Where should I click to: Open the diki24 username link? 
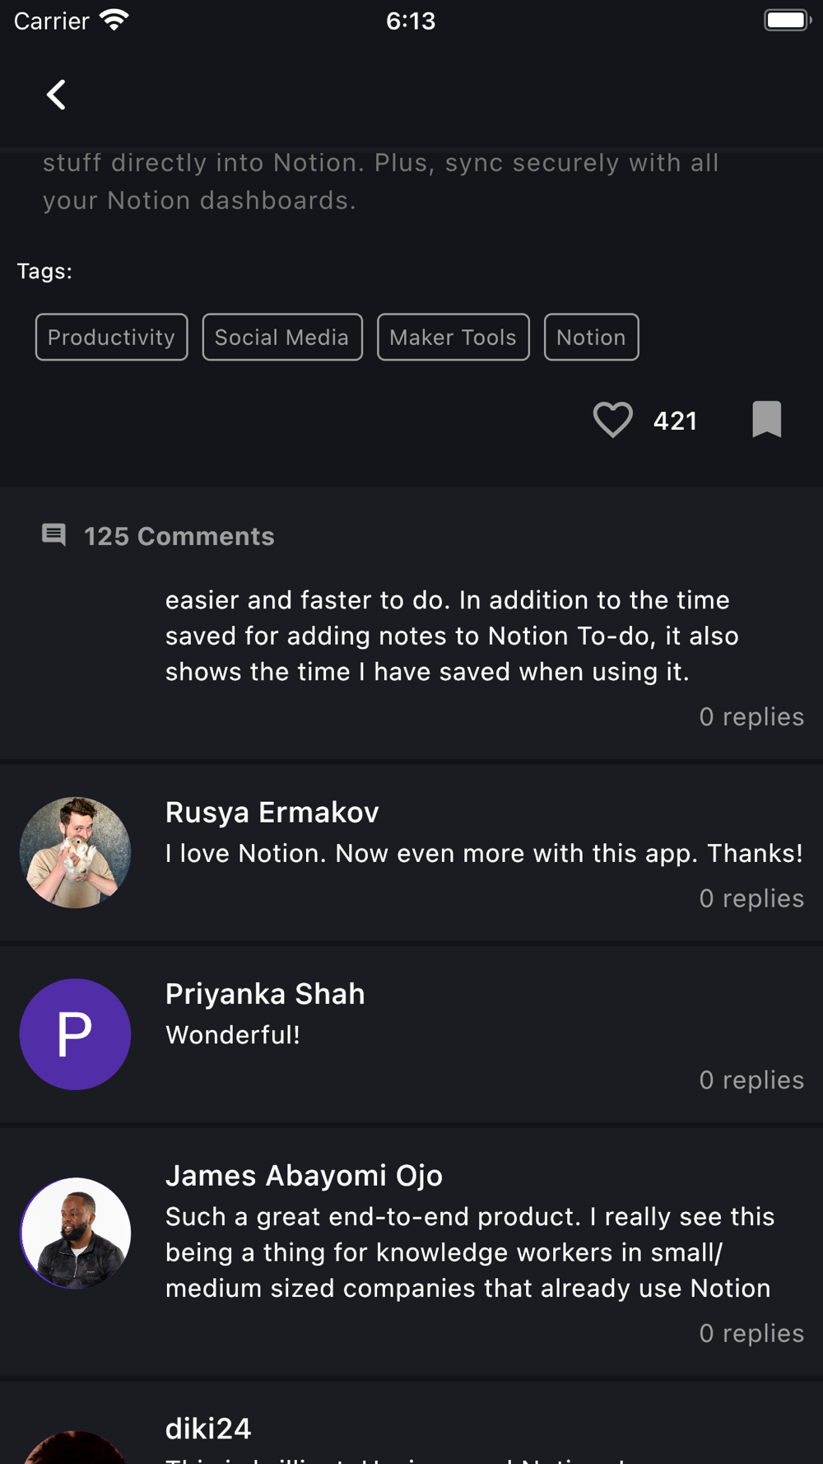click(208, 1429)
